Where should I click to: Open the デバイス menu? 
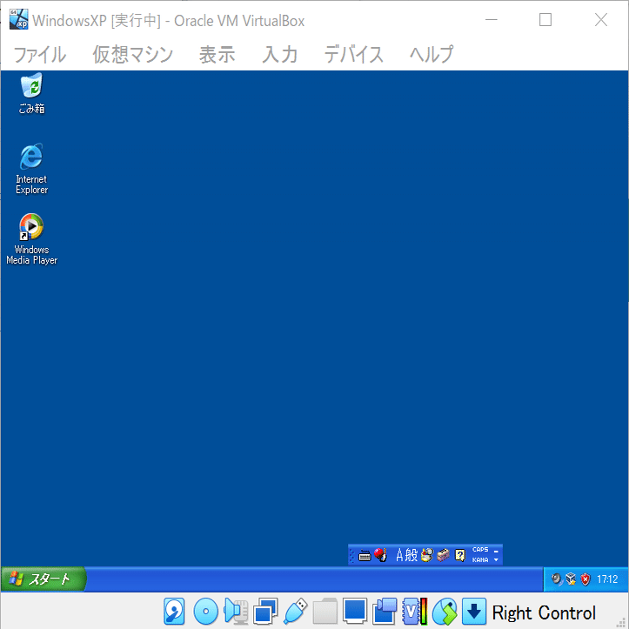[x=354, y=54]
